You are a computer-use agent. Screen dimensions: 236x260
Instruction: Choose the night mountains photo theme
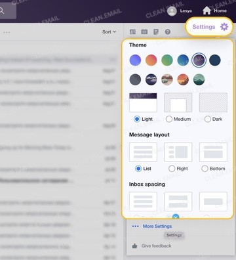pos(151,79)
